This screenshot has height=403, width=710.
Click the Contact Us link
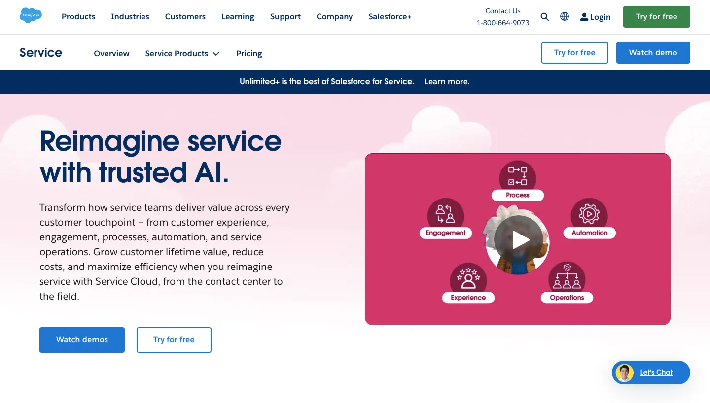(503, 11)
